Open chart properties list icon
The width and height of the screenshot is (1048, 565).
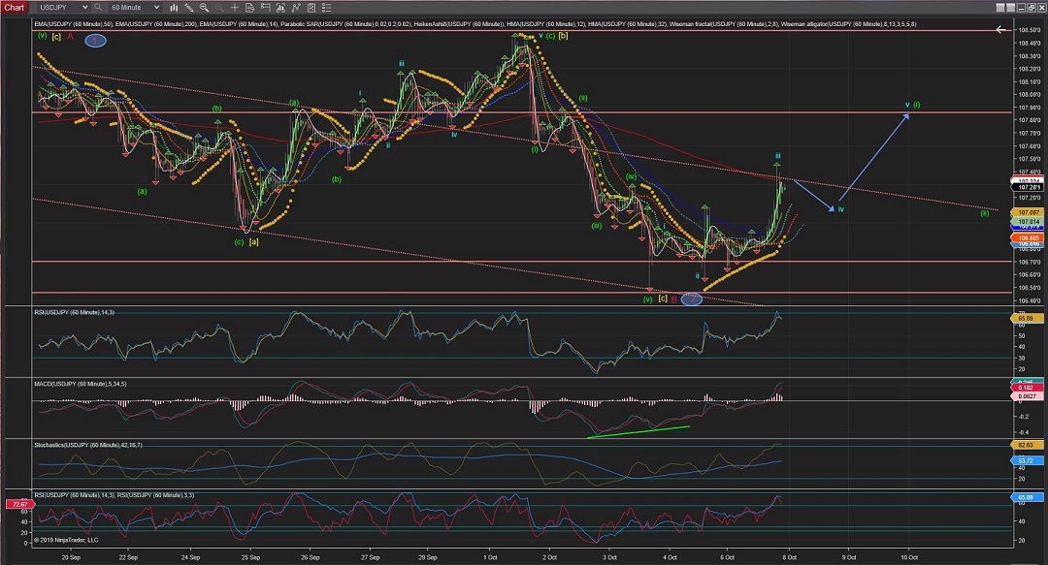pos(327,8)
